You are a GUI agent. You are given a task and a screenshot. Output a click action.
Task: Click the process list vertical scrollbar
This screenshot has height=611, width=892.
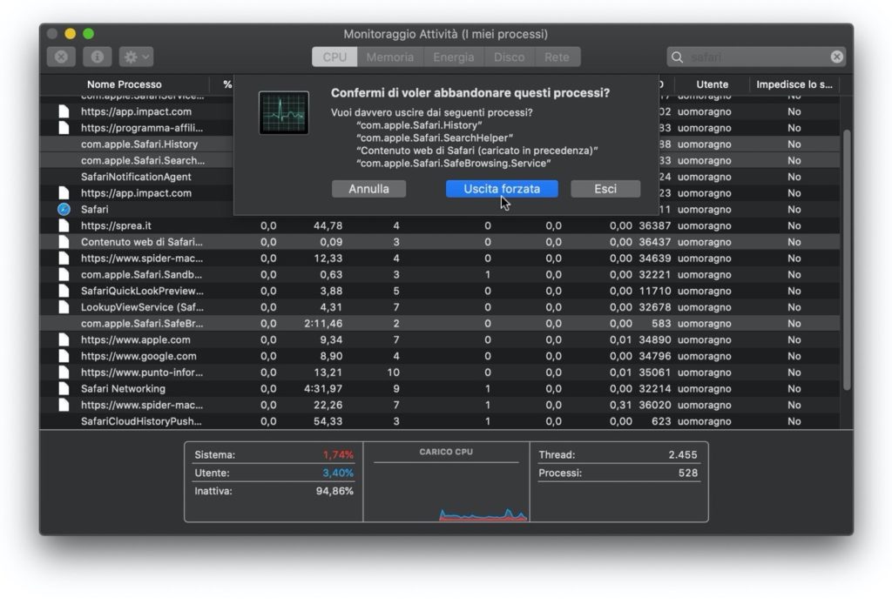coord(847,259)
